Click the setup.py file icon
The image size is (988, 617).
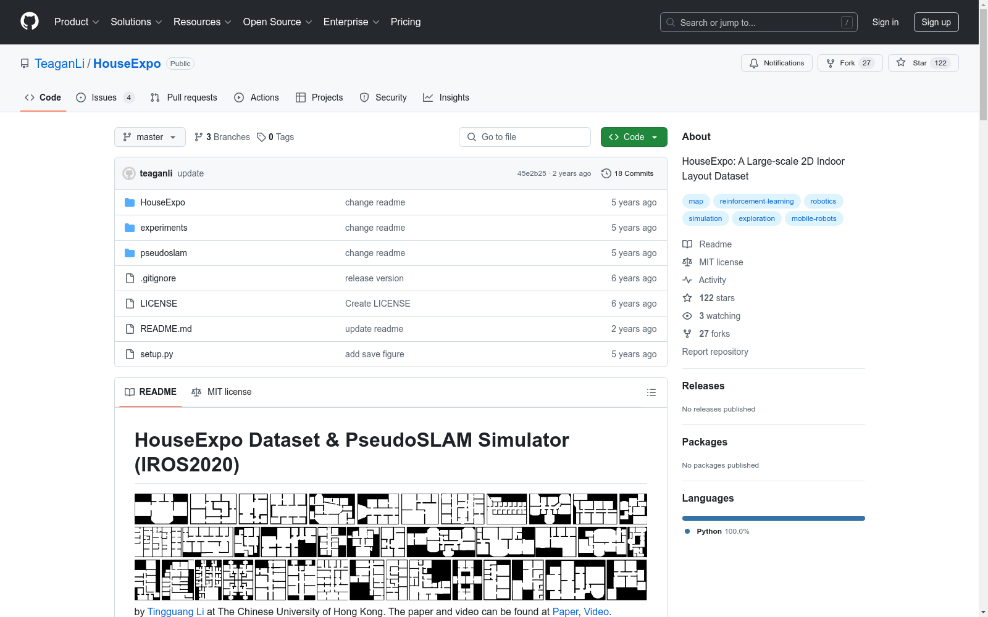130,354
